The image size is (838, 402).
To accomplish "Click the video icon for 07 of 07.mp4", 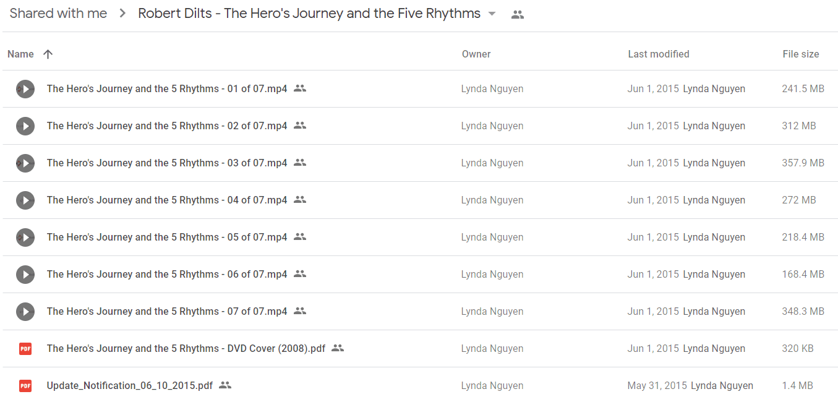I will click(25, 312).
